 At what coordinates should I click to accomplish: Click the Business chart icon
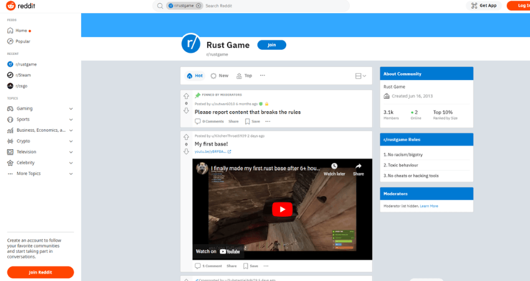[10, 131]
